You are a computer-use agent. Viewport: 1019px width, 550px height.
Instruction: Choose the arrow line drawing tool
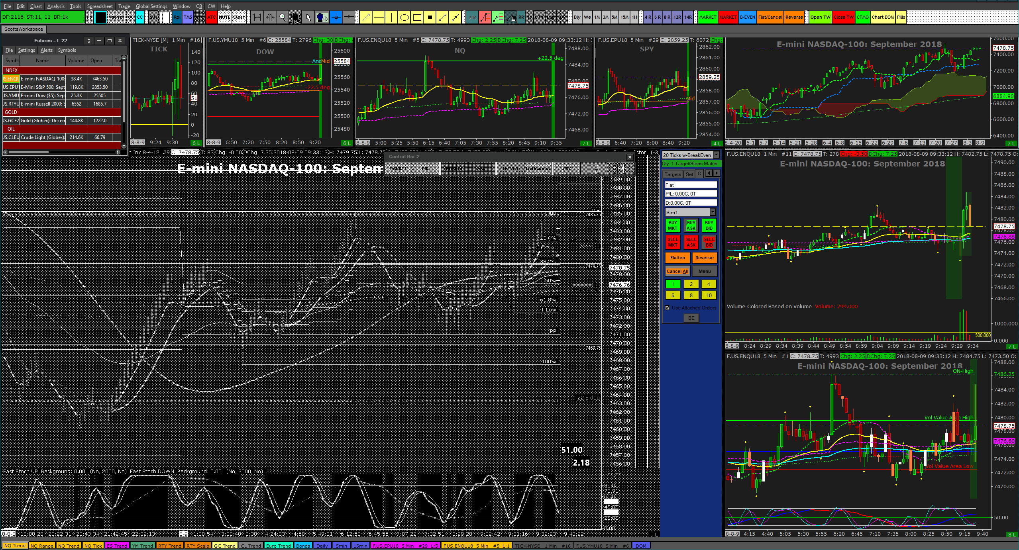pyautogui.click(x=366, y=17)
